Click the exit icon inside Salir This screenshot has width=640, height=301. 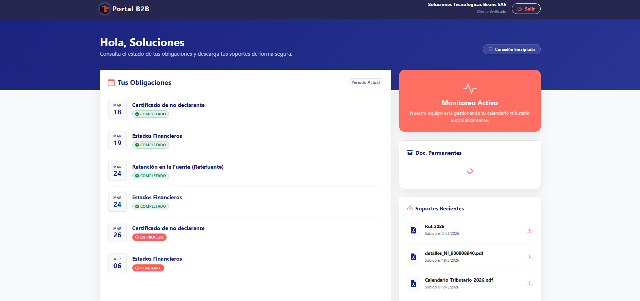coord(520,9)
